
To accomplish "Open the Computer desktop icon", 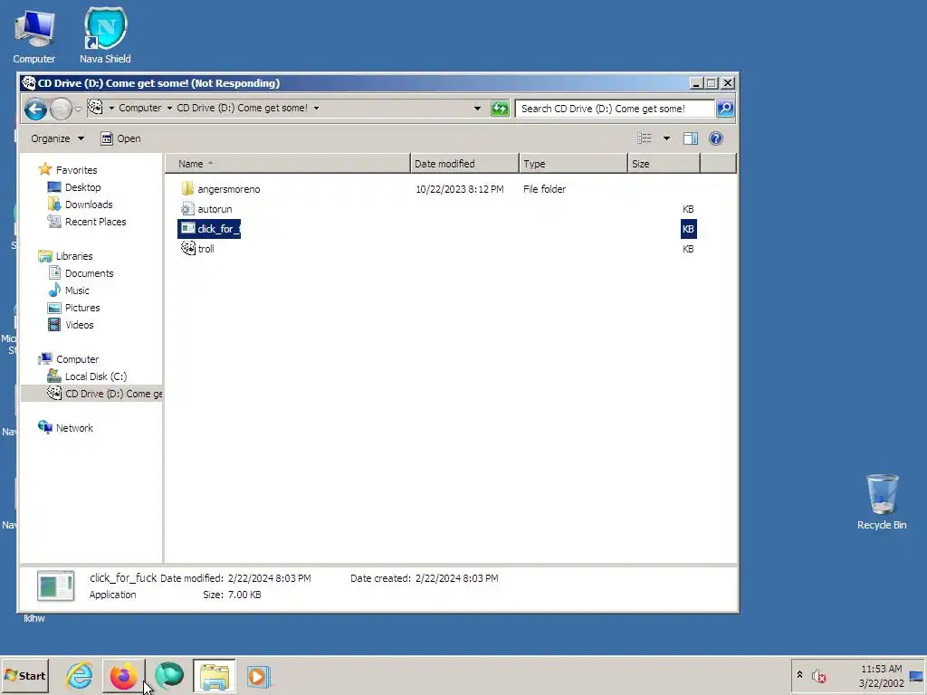I will click(x=34, y=36).
